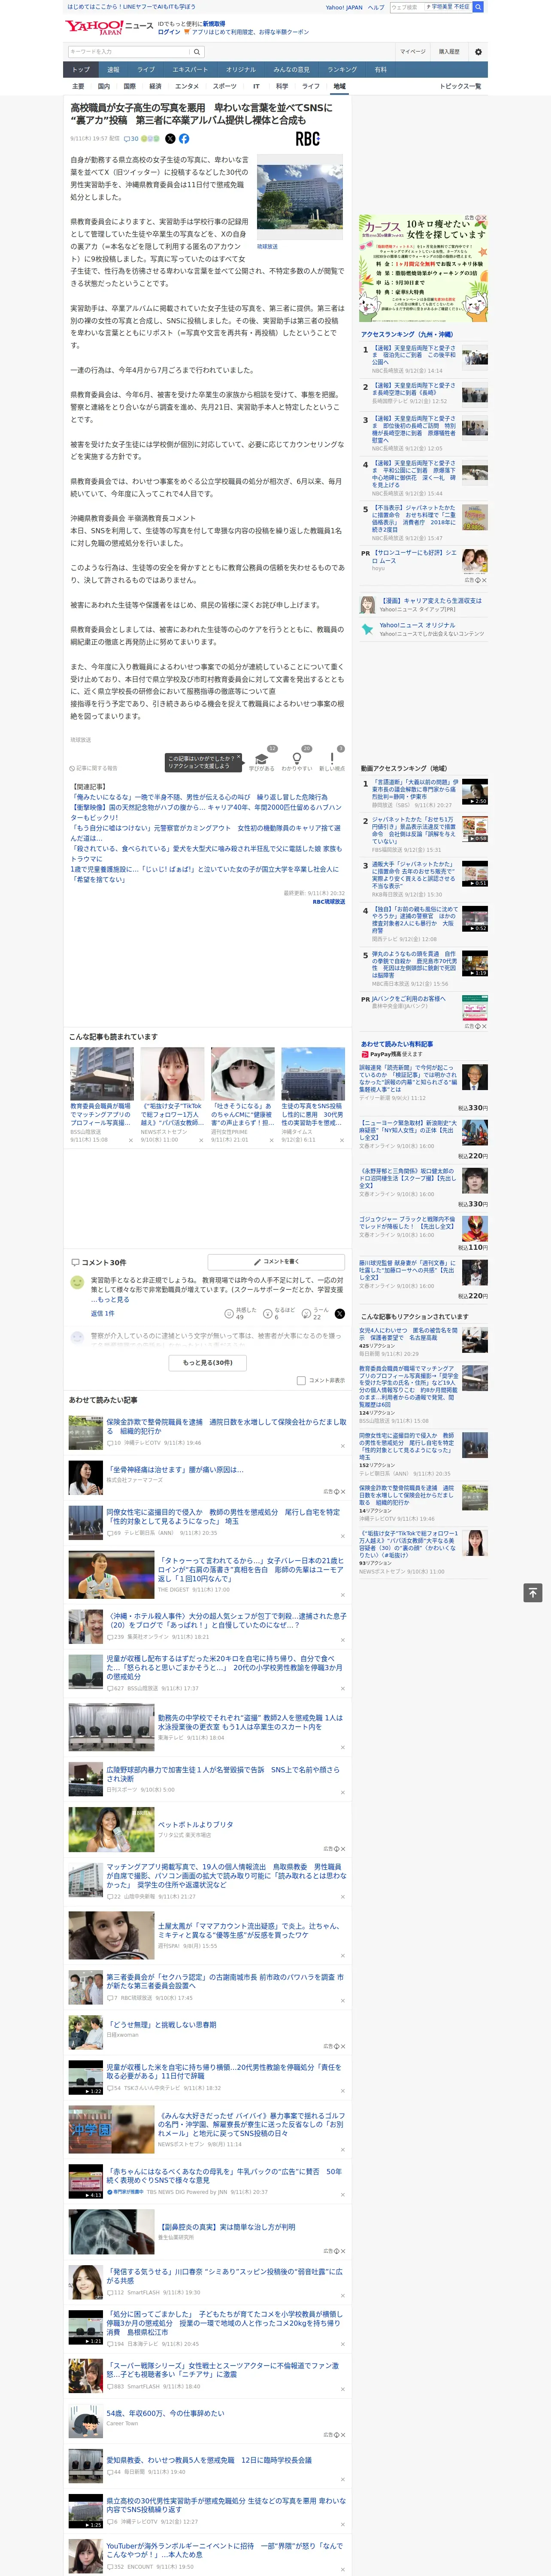Open 購入履歴 link

click(449, 52)
